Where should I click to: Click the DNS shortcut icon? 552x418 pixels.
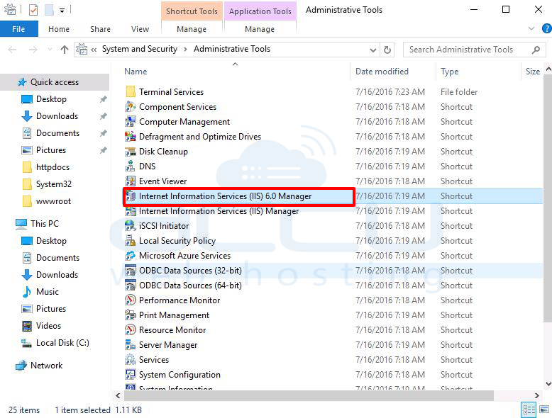click(x=131, y=166)
